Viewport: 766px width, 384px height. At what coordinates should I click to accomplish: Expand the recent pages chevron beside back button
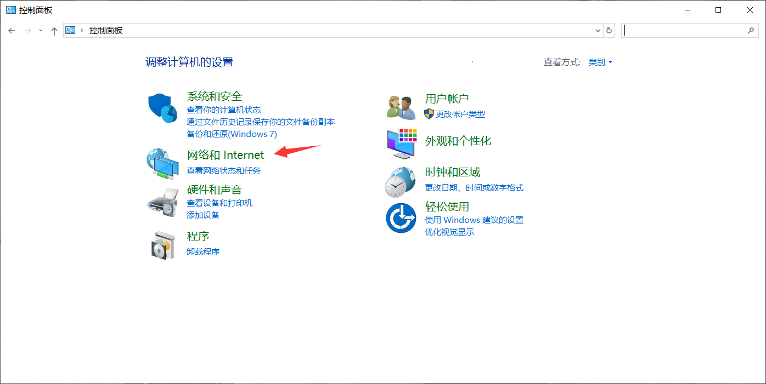pos(41,30)
